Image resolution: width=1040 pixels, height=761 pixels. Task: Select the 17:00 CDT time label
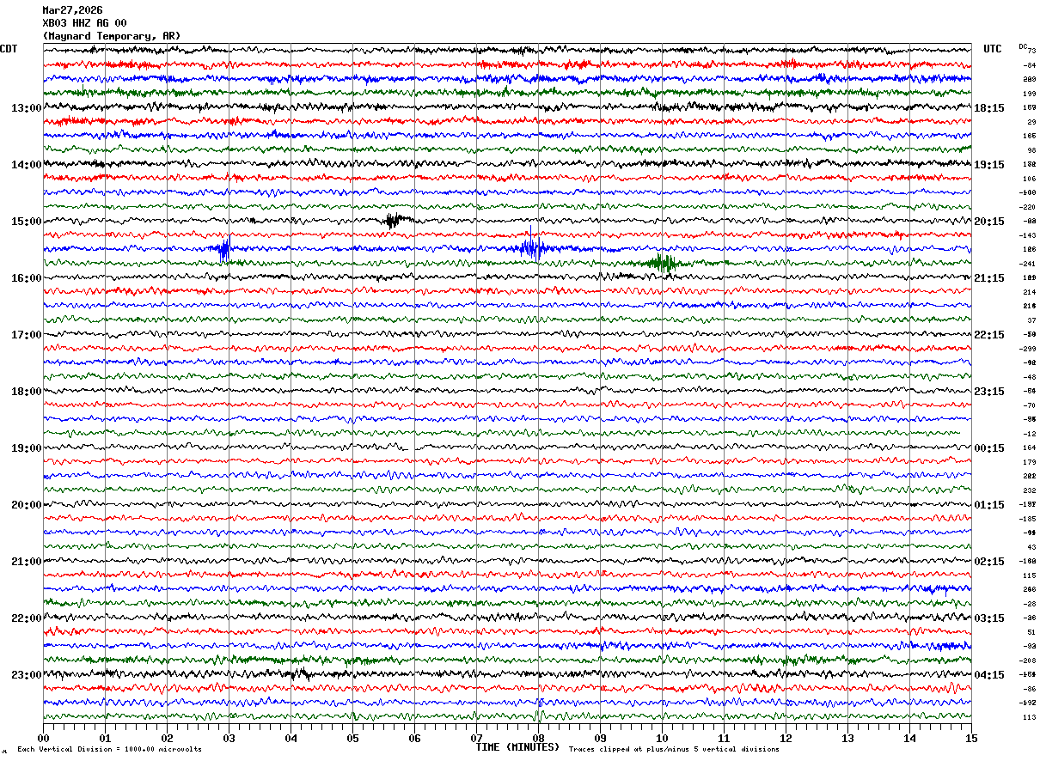26,335
